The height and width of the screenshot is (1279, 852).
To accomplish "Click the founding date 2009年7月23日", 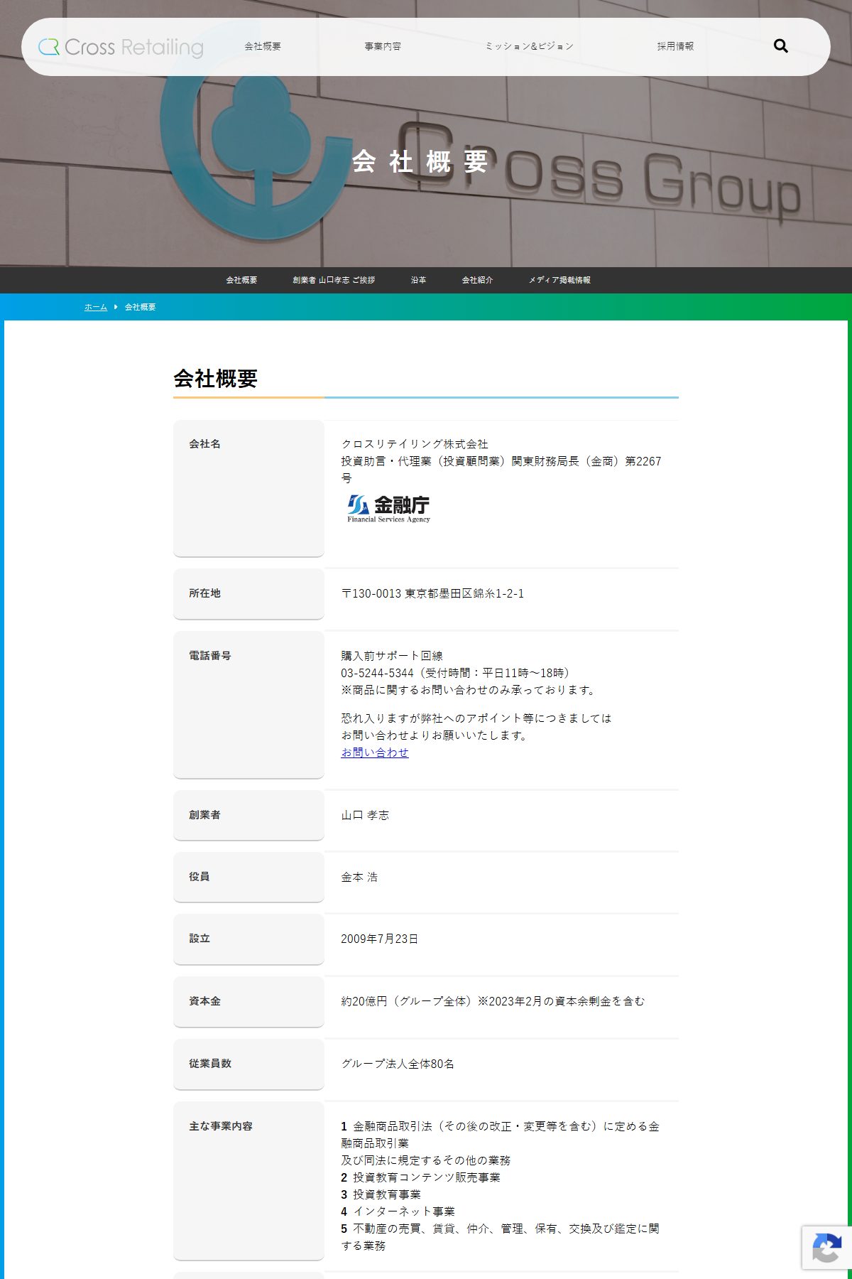I will click(379, 939).
